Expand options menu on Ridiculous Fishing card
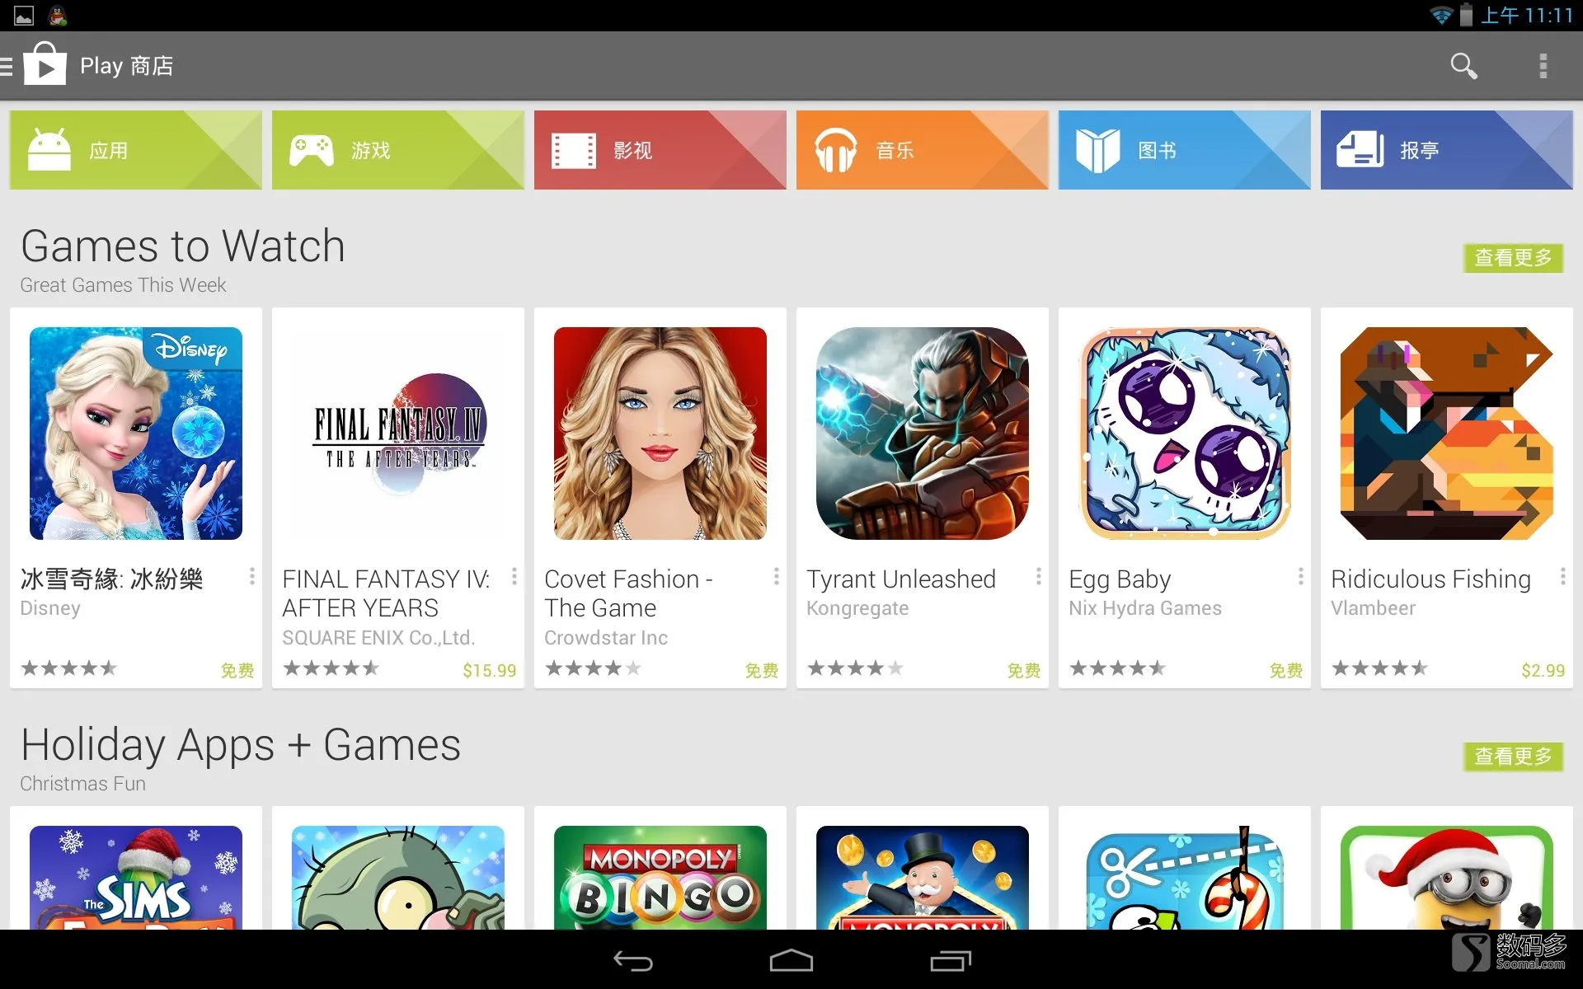The image size is (1583, 989). (1562, 576)
